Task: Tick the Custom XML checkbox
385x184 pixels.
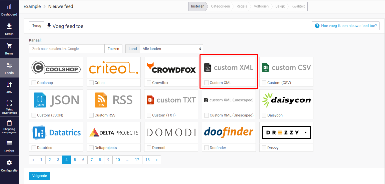Action: (x=207, y=83)
